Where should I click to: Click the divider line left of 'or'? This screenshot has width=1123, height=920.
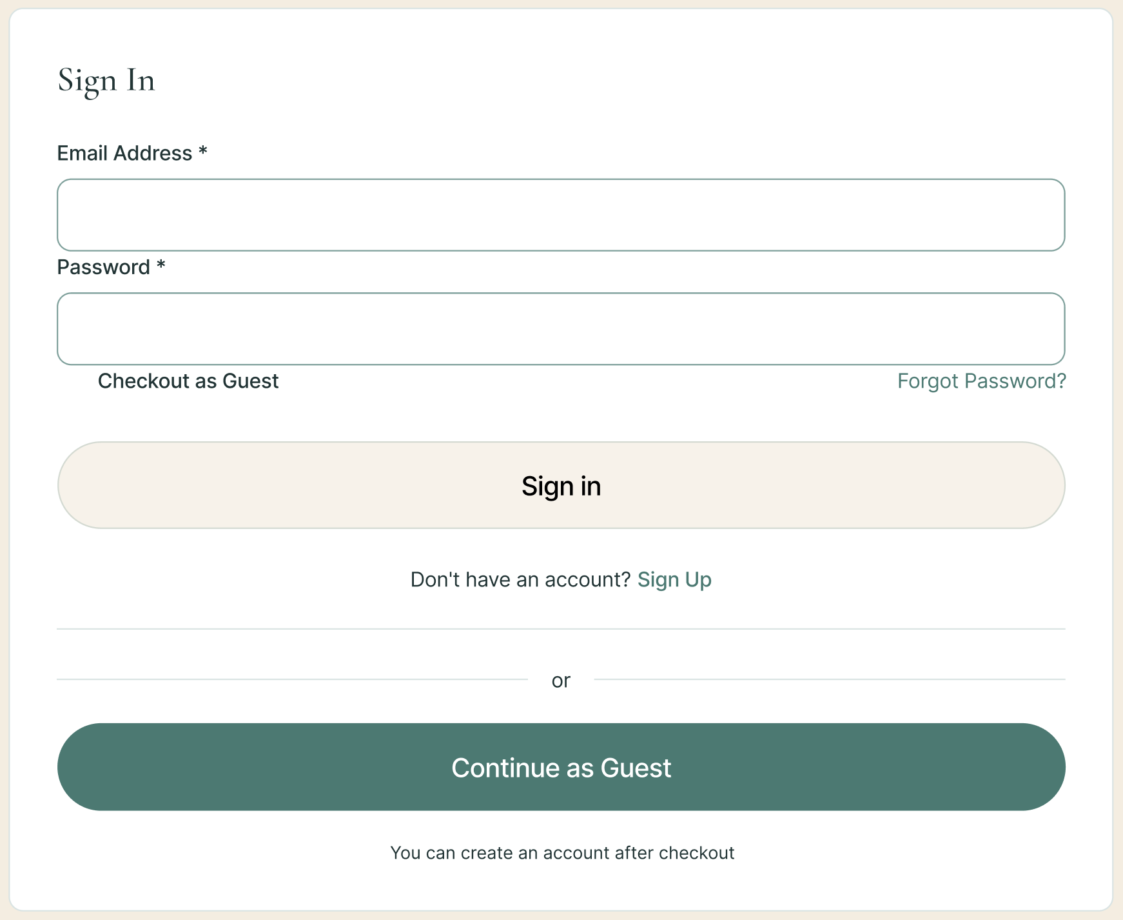pyautogui.click(x=292, y=679)
